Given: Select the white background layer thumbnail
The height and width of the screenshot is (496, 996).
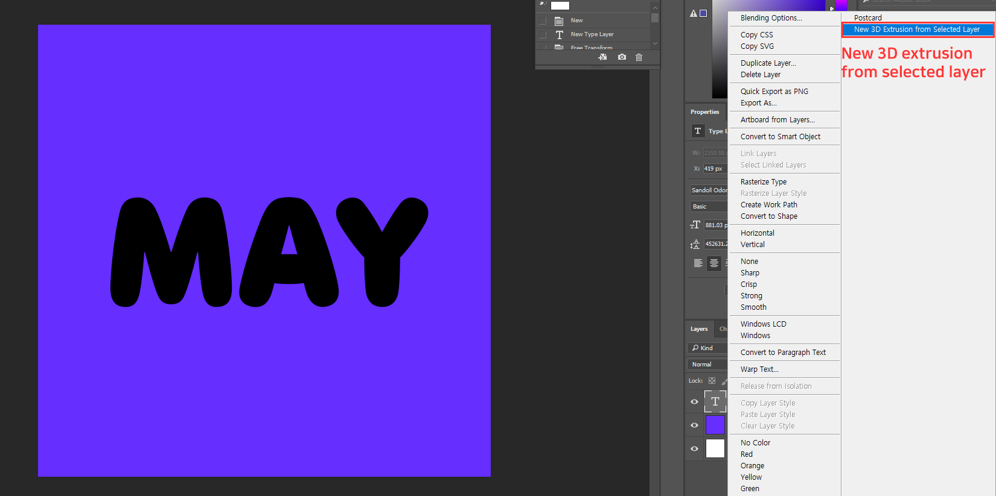Looking at the screenshot, I should click(715, 448).
